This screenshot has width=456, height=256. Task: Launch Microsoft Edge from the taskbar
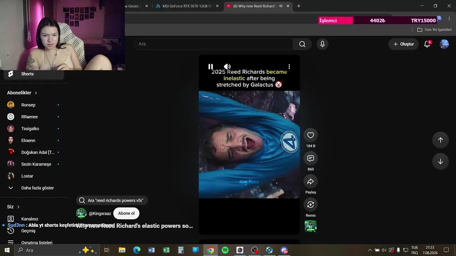point(137,250)
